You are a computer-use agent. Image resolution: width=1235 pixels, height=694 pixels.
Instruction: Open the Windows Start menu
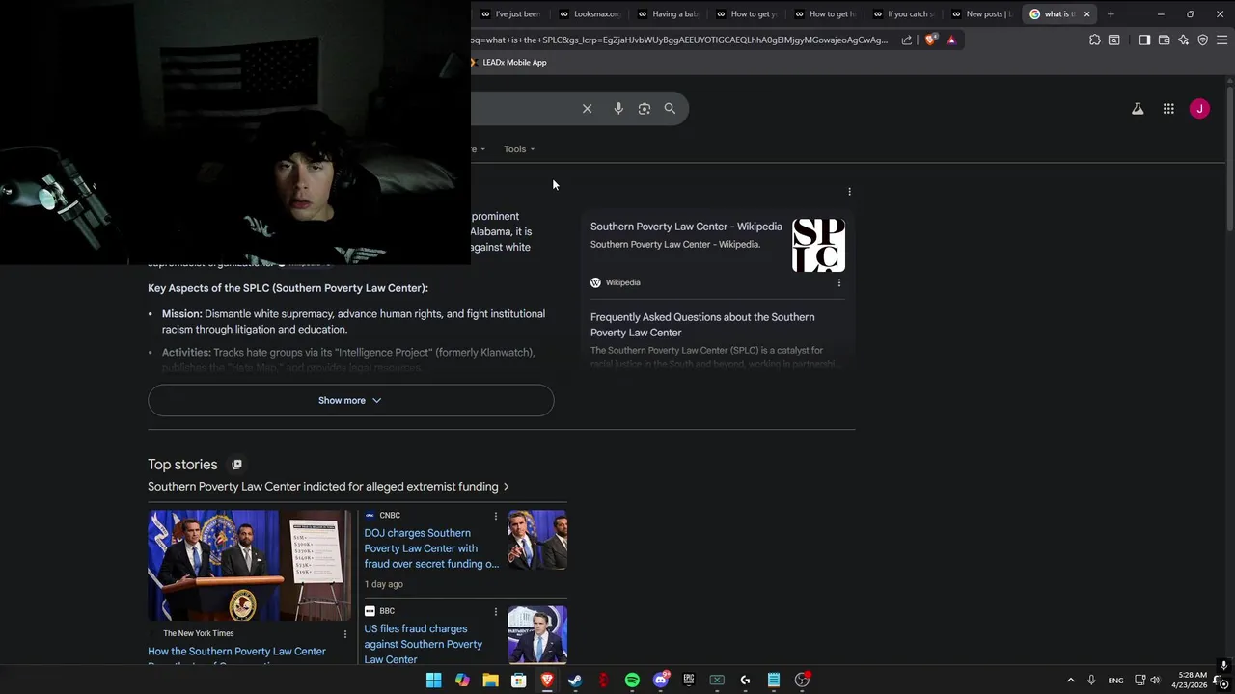(434, 680)
